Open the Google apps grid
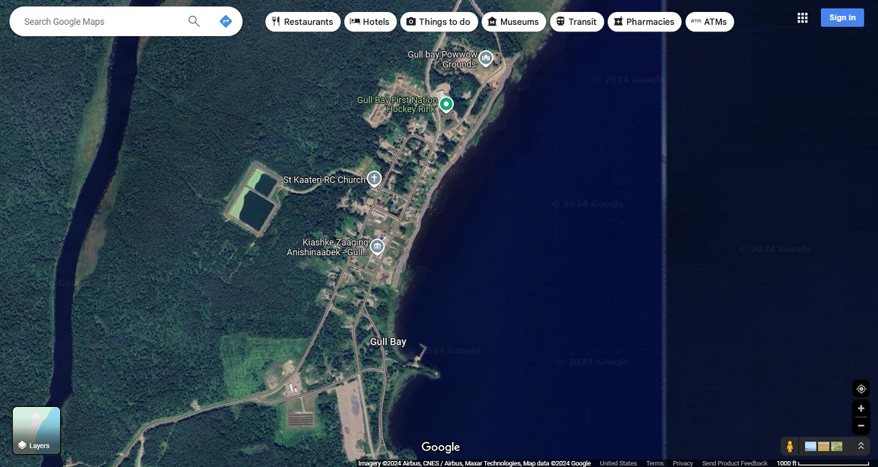 (x=802, y=18)
